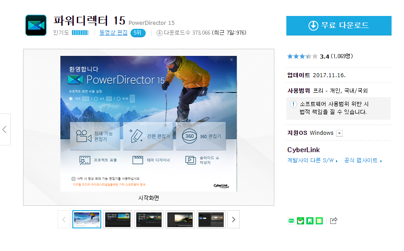Show next thumbnails in strip
The width and height of the screenshot is (404, 251).
(x=234, y=220)
